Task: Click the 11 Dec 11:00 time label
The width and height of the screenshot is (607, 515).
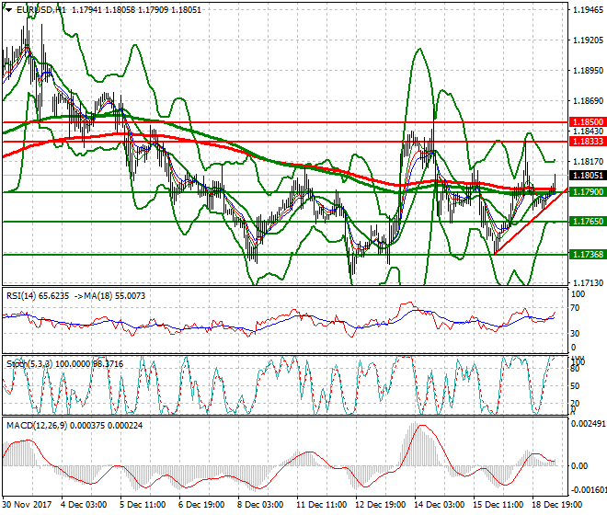Action: 321,505
